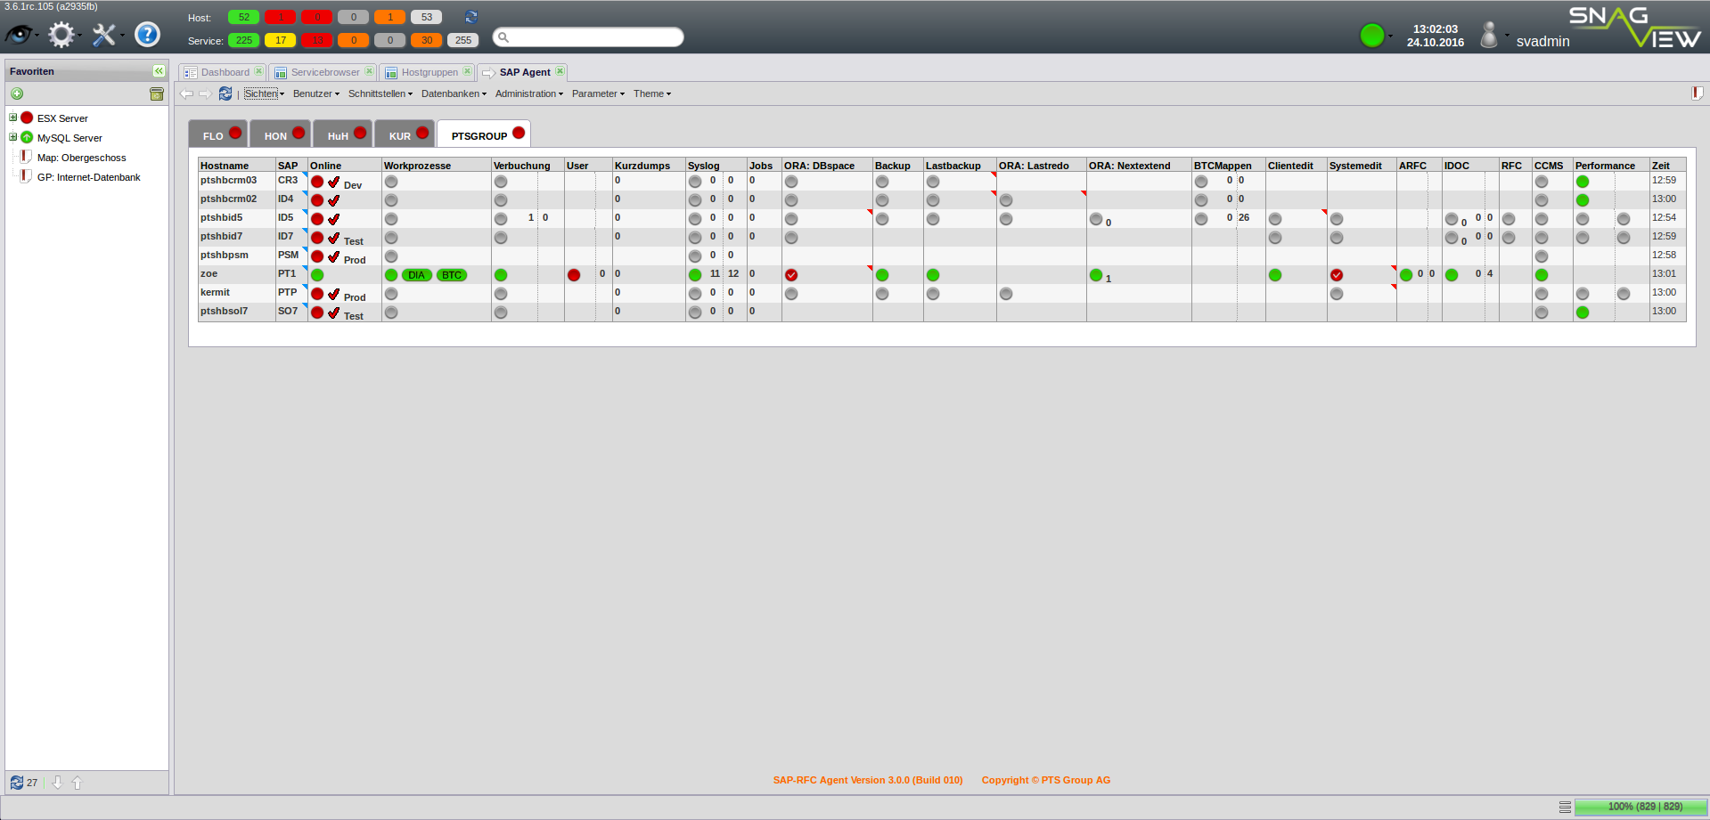This screenshot has width=1710, height=820.
Task: Open the Schnittstellen dropdown menu
Action: click(380, 93)
